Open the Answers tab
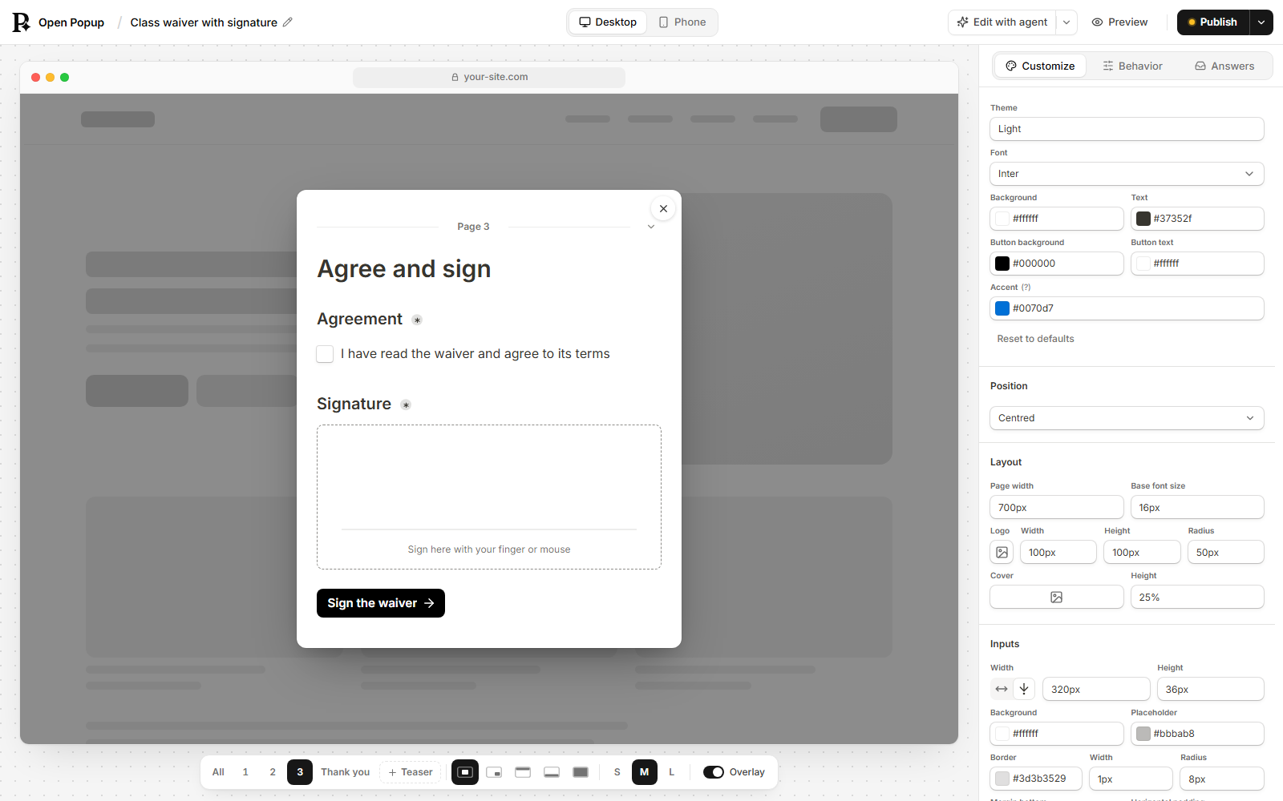This screenshot has width=1283, height=801. 1224,66
